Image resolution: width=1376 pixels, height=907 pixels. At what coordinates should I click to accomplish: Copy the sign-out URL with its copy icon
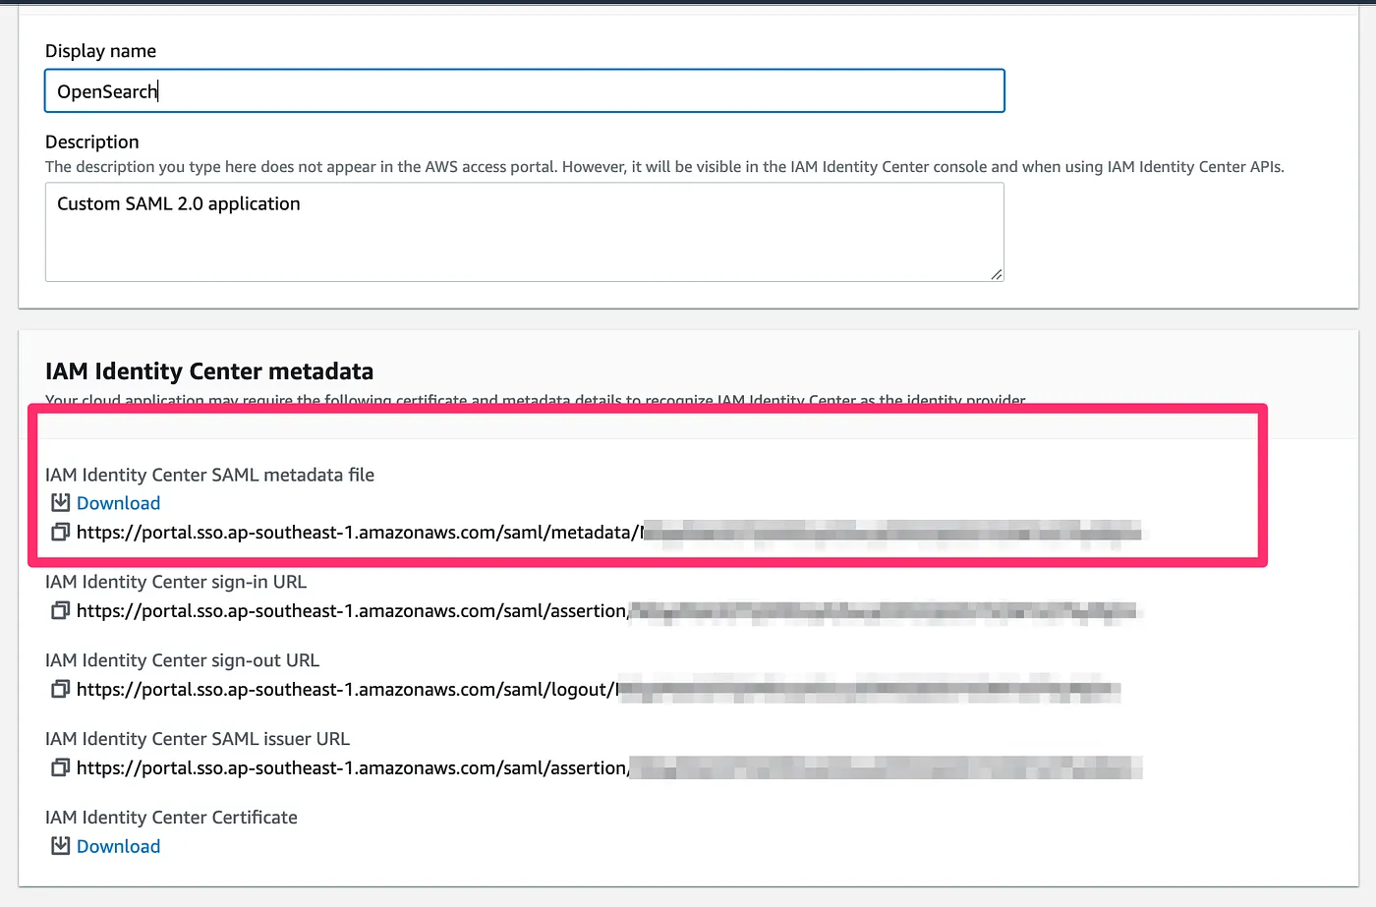pyautogui.click(x=61, y=689)
